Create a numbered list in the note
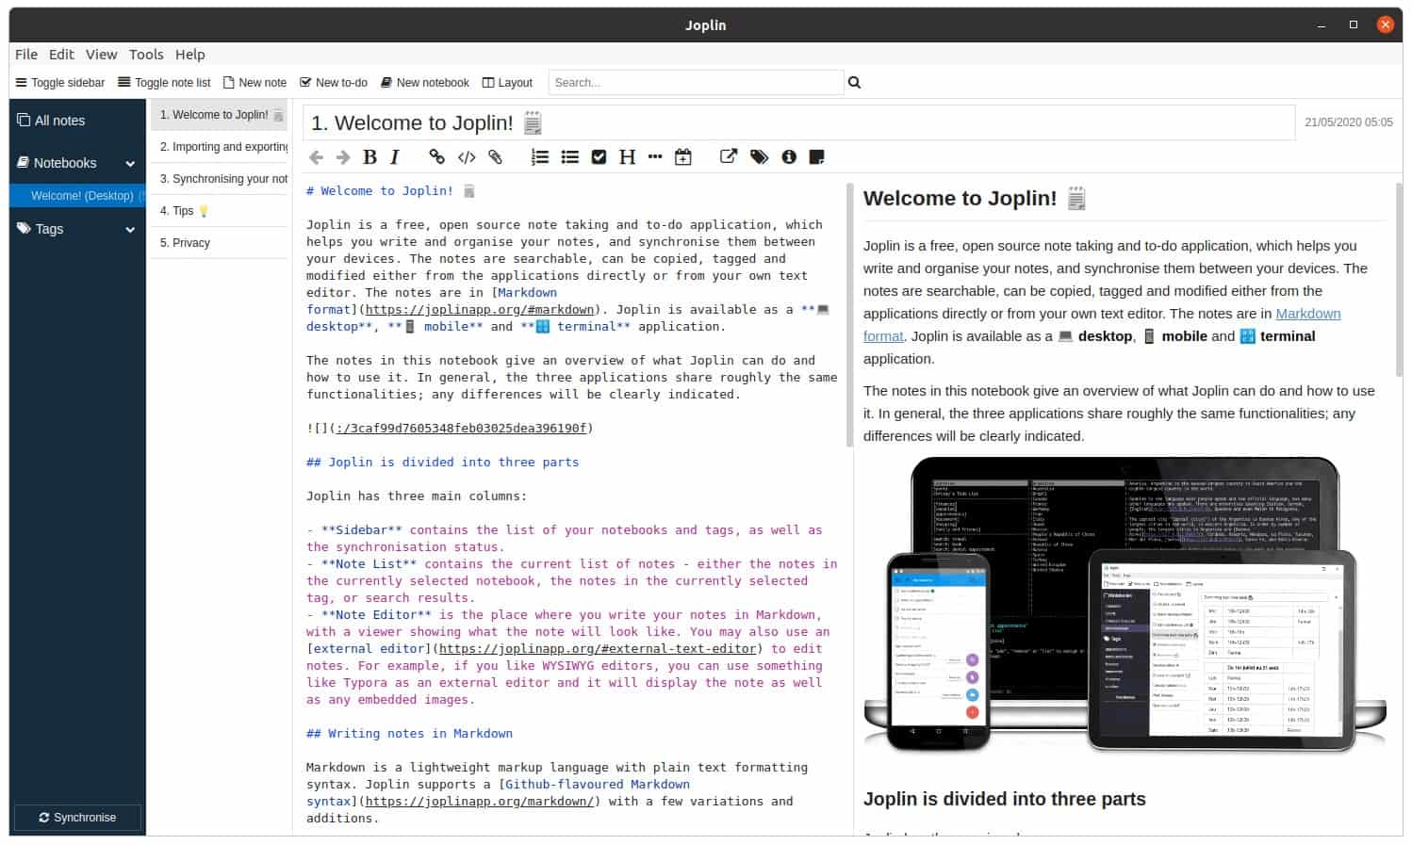Screen dimensions: 1412x845 [540, 157]
